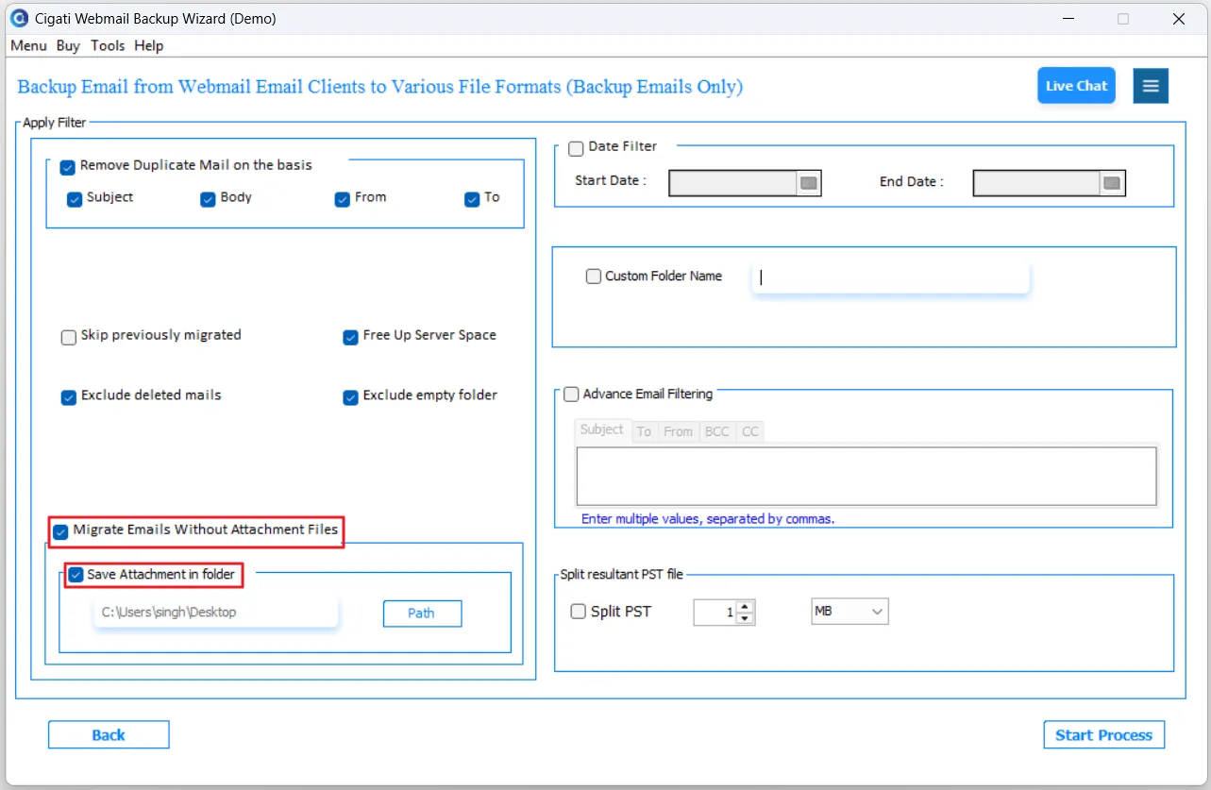Enable the Date Filter checkbox
The image size is (1211, 790).
click(576, 149)
